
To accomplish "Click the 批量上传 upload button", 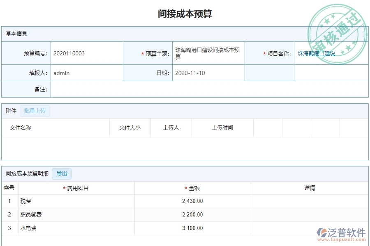I will (35, 111).
